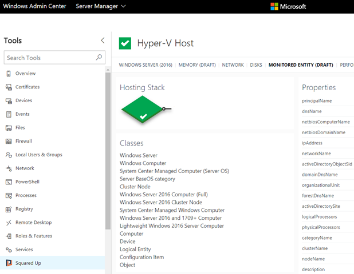This screenshot has height=274, width=354.
Task: Select the 'Cluster Node' class entry
Action: point(135,187)
